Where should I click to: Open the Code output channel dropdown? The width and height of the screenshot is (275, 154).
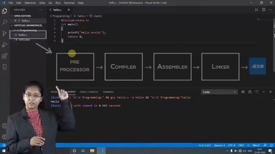(x=219, y=92)
